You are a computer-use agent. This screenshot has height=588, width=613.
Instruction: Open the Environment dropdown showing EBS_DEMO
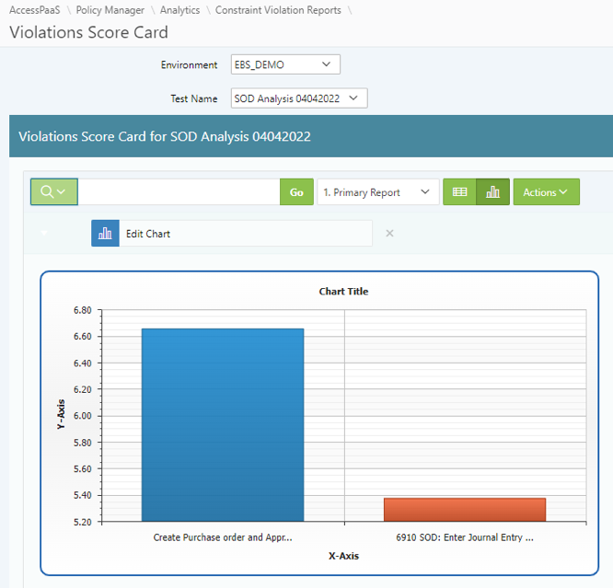(285, 64)
